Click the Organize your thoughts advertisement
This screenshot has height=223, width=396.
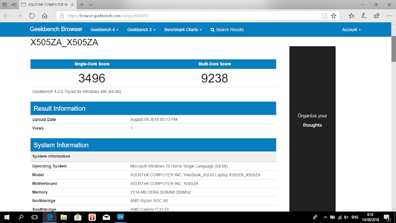[312, 129]
